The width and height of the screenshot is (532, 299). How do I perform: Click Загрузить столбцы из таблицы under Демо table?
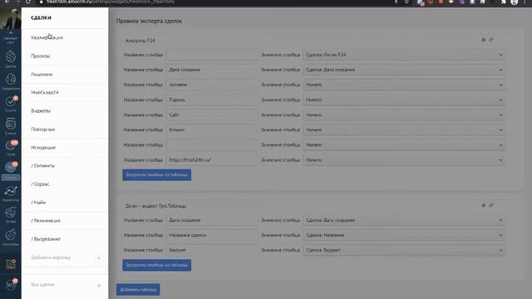[x=157, y=265]
